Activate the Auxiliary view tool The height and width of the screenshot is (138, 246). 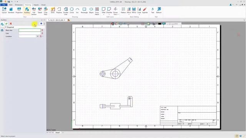[x=27, y=10]
